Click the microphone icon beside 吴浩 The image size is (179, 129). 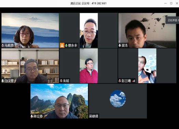120,46
